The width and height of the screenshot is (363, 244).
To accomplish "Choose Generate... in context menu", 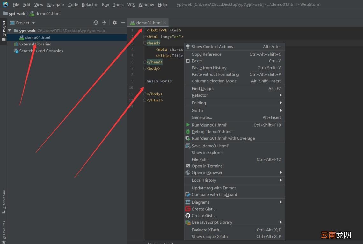I will (234, 117).
